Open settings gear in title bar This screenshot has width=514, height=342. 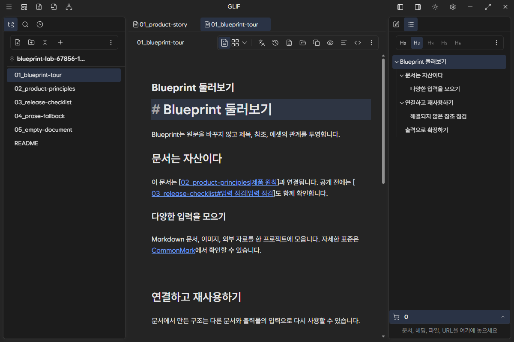click(453, 7)
